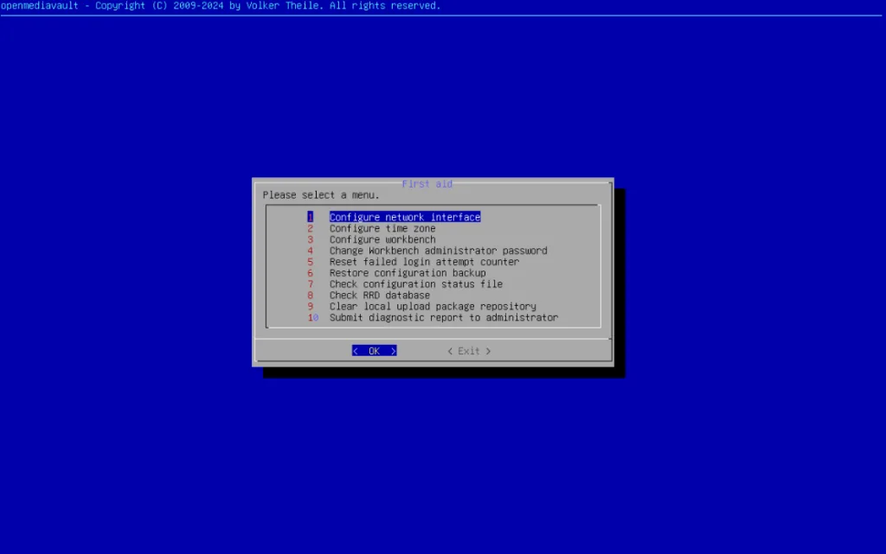Click hotkey number 1 in list

(x=310, y=217)
